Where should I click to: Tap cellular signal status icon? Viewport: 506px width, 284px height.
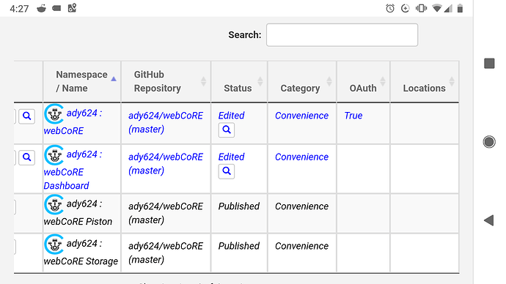point(448,8)
